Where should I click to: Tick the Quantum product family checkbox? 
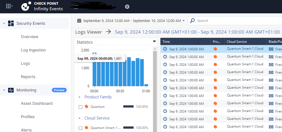pyautogui.click(x=80, y=107)
